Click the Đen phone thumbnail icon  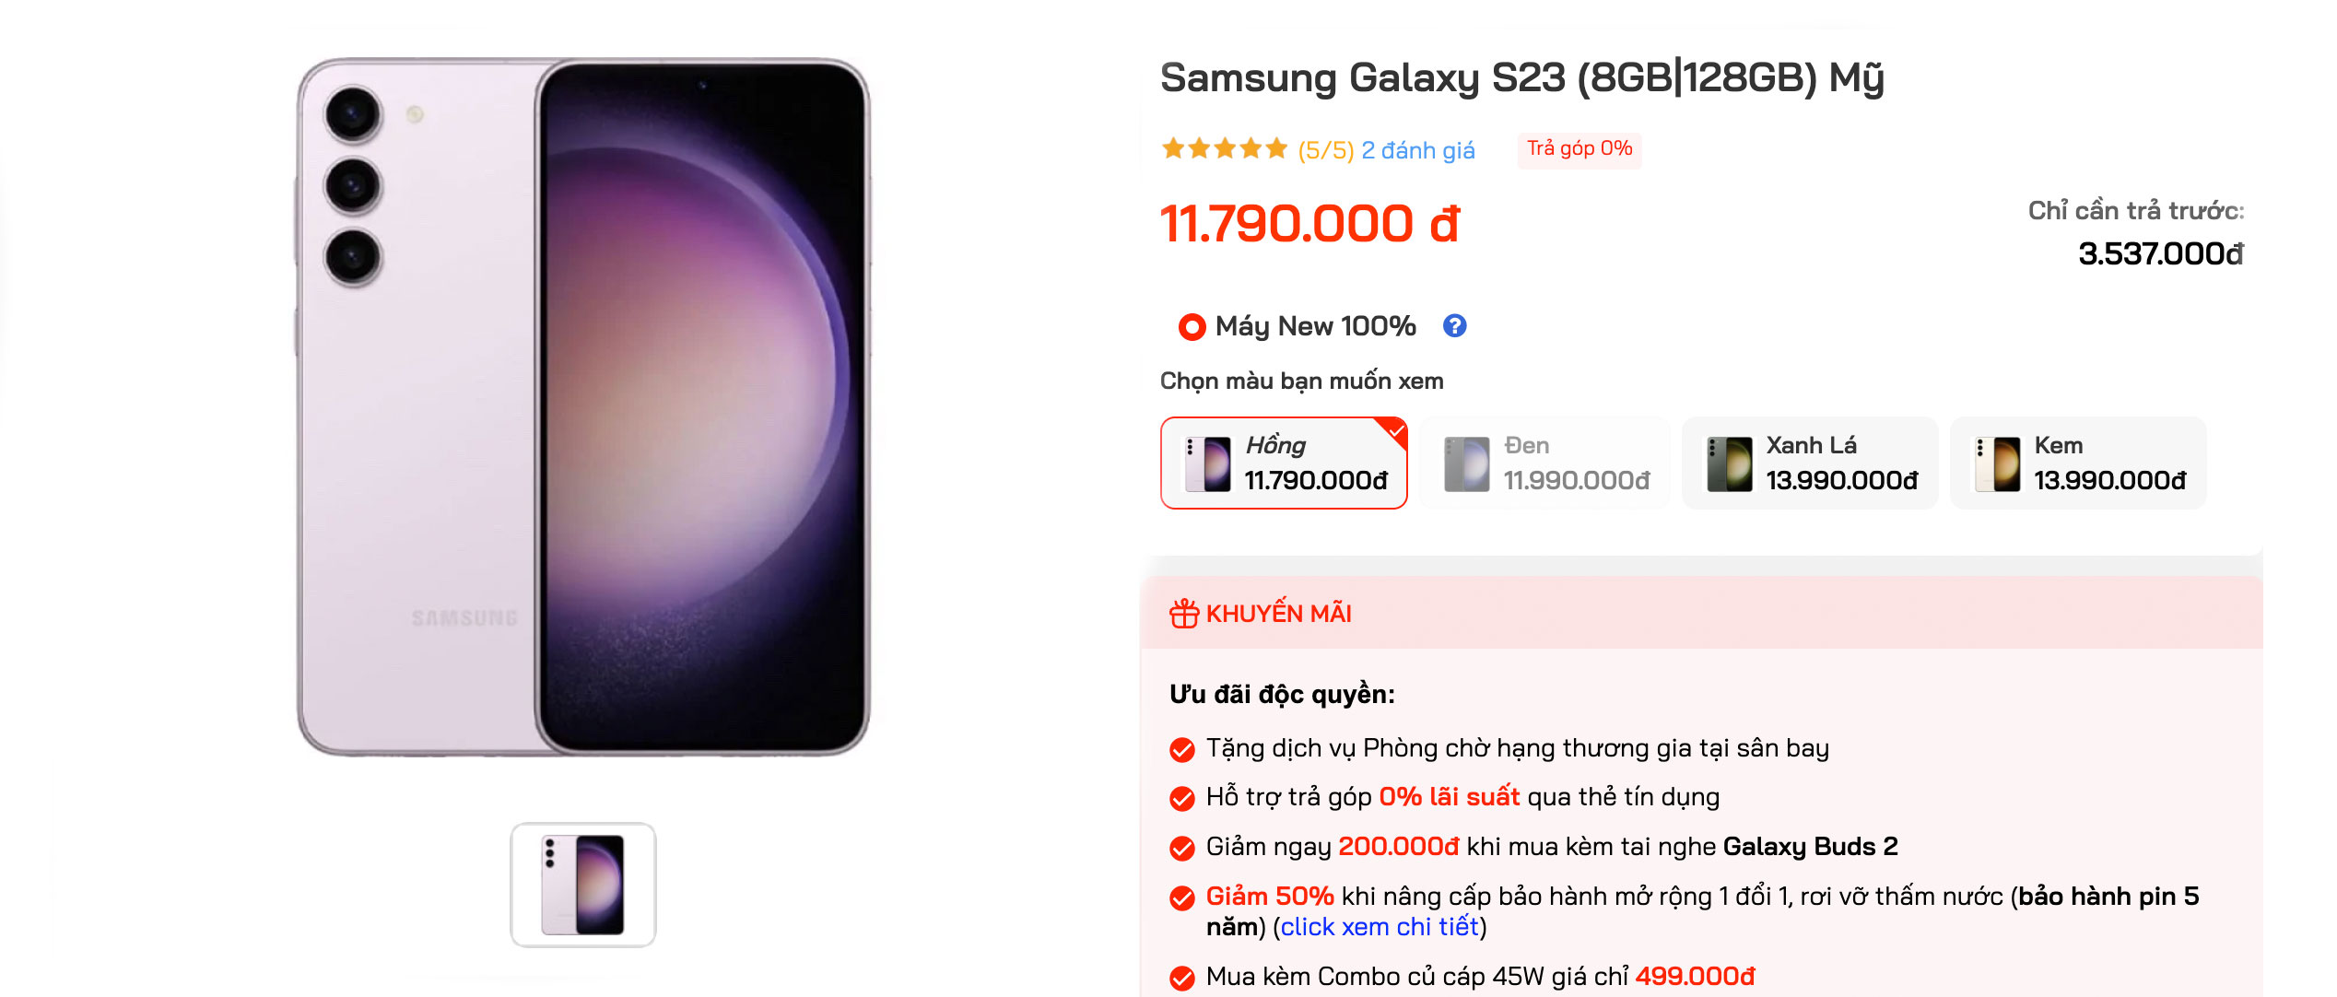[x=1466, y=463]
